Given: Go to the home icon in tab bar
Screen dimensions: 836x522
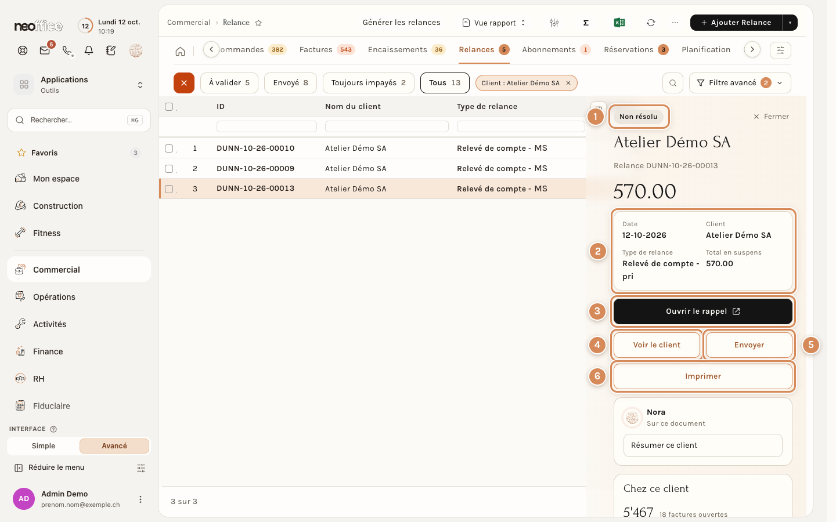Looking at the screenshot, I should [x=181, y=51].
